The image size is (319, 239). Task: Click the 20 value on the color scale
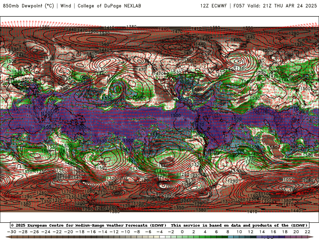tap(296, 232)
